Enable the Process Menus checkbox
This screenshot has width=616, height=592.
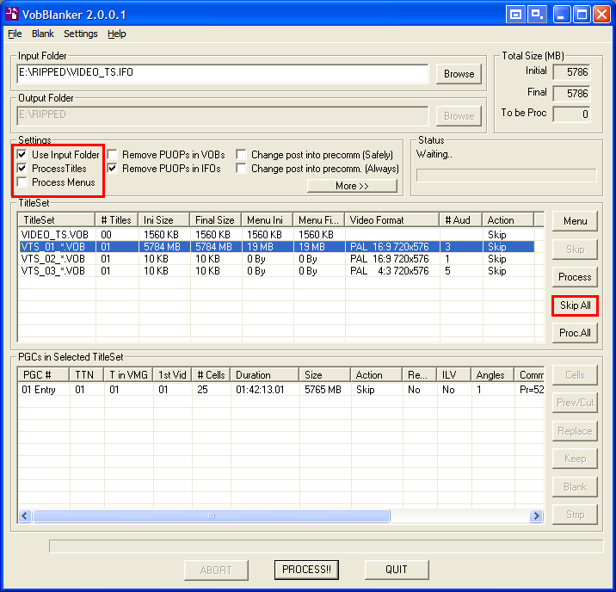click(22, 182)
